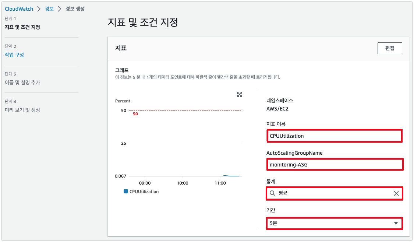Click the 그래프 heading text
The height and width of the screenshot is (242, 414).
click(x=122, y=70)
